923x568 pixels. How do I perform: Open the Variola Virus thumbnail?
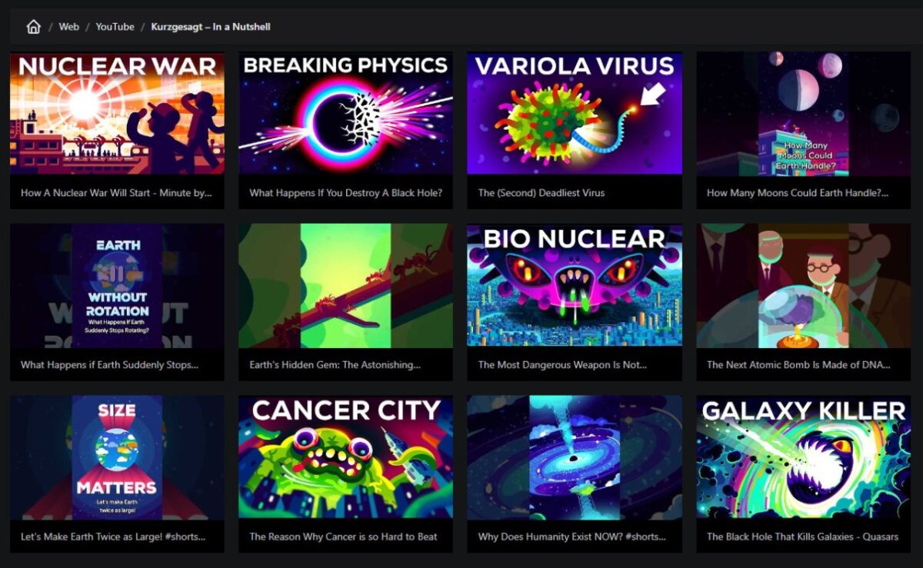click(575, 114)
